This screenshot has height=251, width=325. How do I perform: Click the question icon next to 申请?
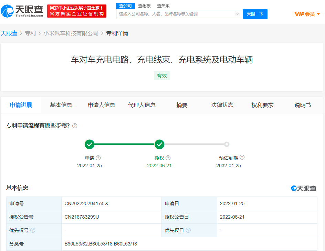coord(98,158)
